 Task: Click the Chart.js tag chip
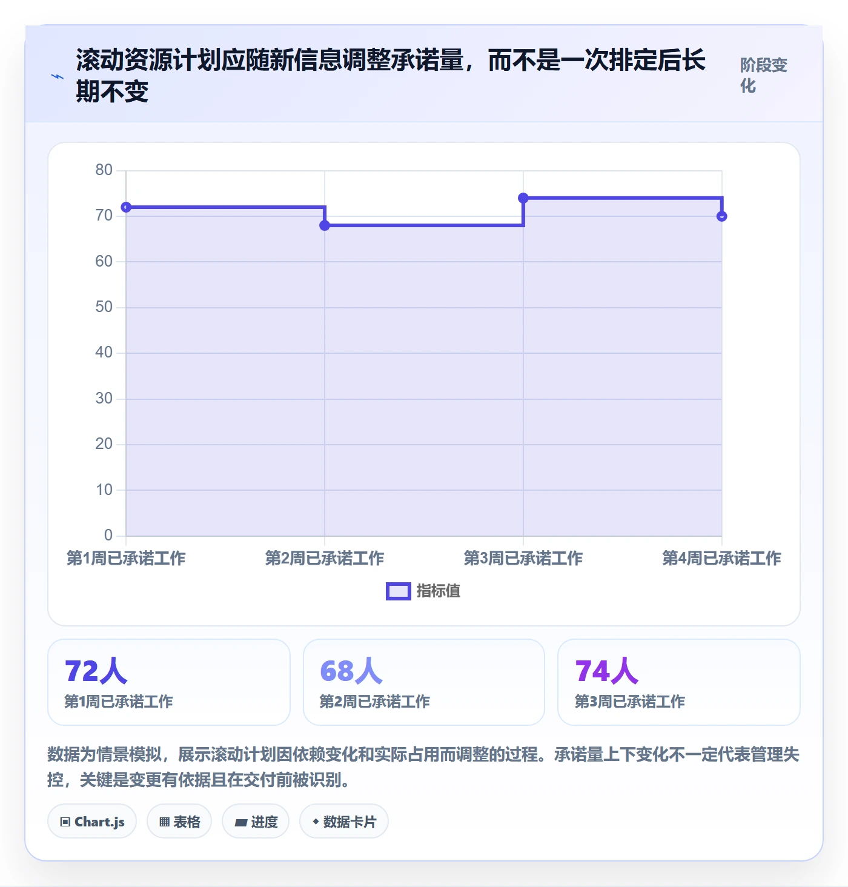pyautogui.click(x=92, y=822)
